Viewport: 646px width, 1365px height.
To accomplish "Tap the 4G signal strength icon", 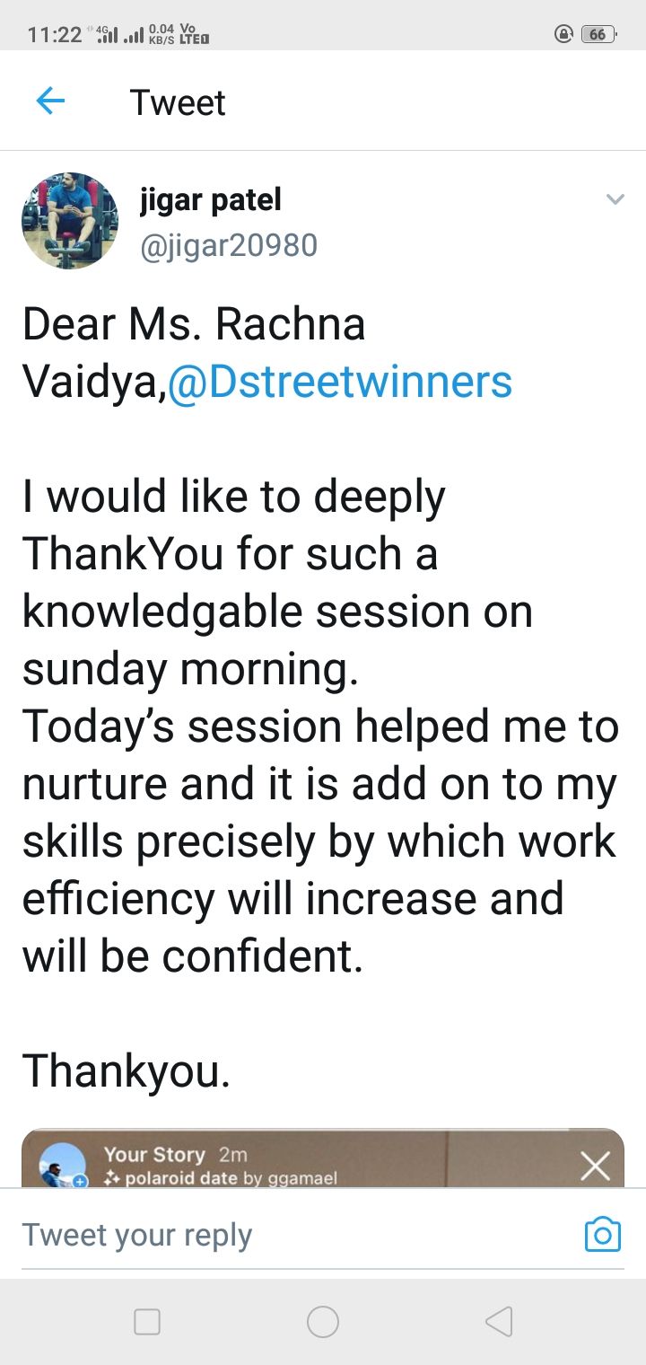I will (x=107, y=35).
